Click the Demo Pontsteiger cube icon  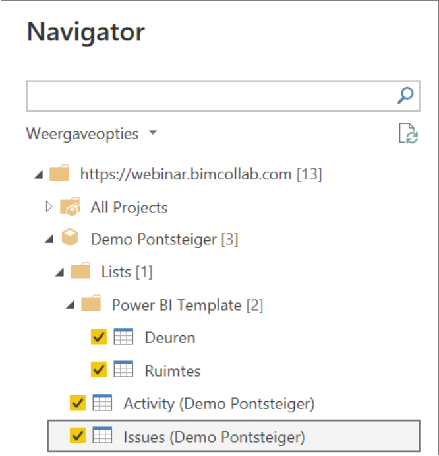point(70,238)
